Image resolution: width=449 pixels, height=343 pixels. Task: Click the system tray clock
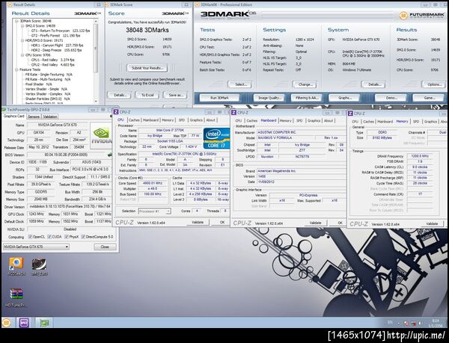(436, 323)
